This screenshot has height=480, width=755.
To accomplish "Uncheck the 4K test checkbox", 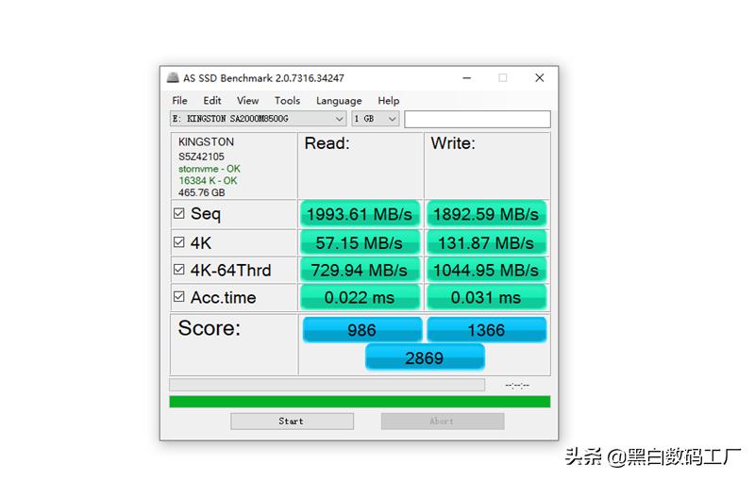I will point(178,242).
